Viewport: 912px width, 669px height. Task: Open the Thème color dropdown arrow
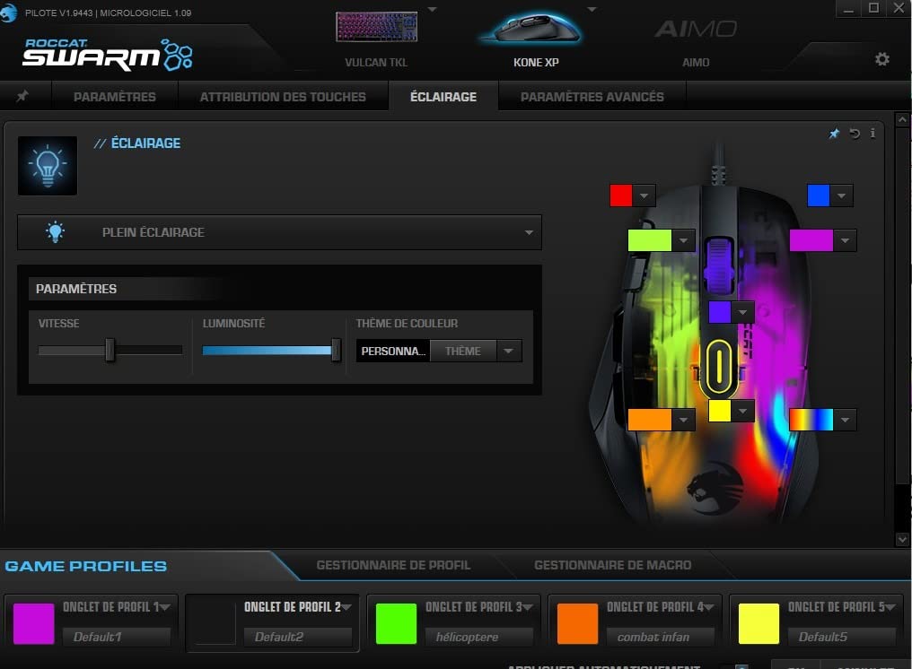509,351
